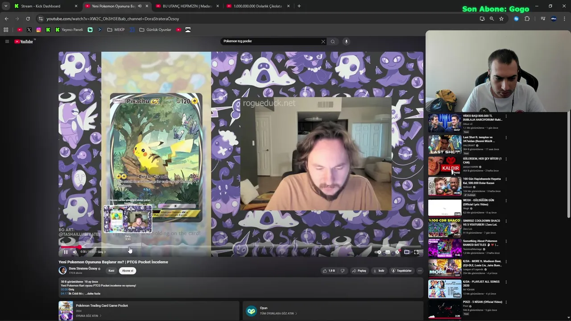Viewport: 571px width, 321px height.
Task: Clear the search text with X
Action: pyautogui.click(x=323, y=41)
